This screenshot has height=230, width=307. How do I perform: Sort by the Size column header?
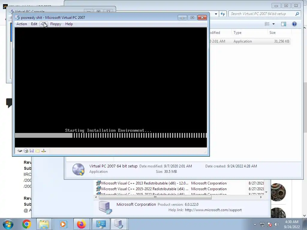tap(272, 33)
